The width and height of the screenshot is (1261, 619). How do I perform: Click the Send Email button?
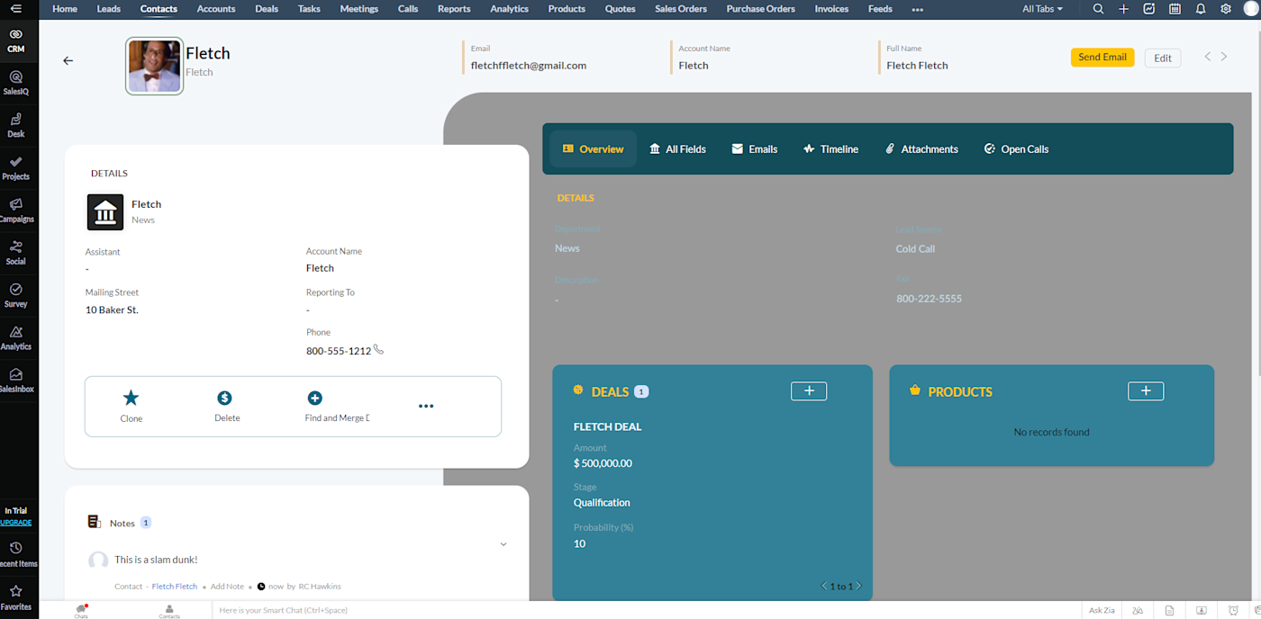tap(1102, 57)
